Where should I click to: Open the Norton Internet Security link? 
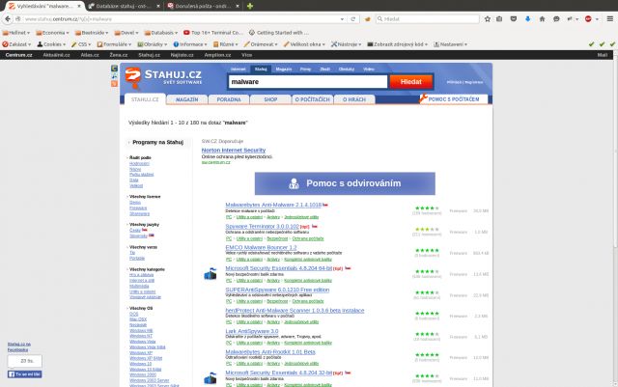[x=233, y=151]
